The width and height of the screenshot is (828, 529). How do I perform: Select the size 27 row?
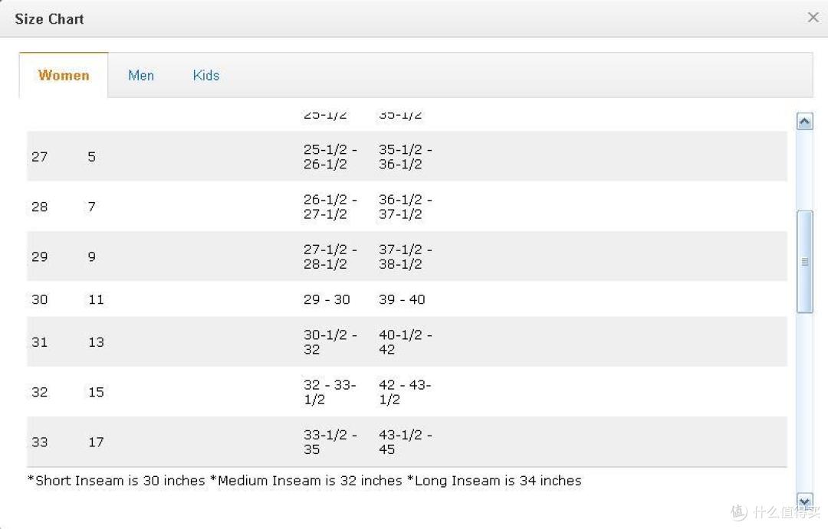(406, 157)
